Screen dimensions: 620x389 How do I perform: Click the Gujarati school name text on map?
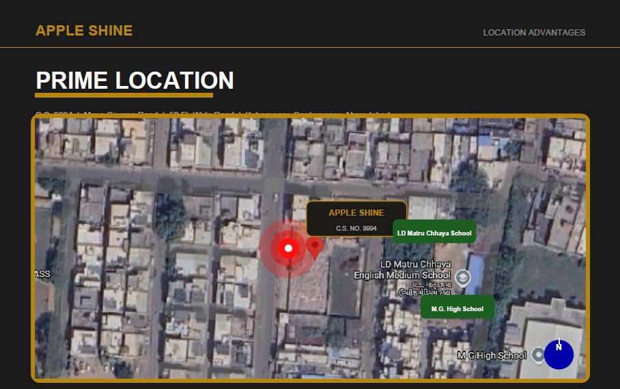click(x=425, y=289)
